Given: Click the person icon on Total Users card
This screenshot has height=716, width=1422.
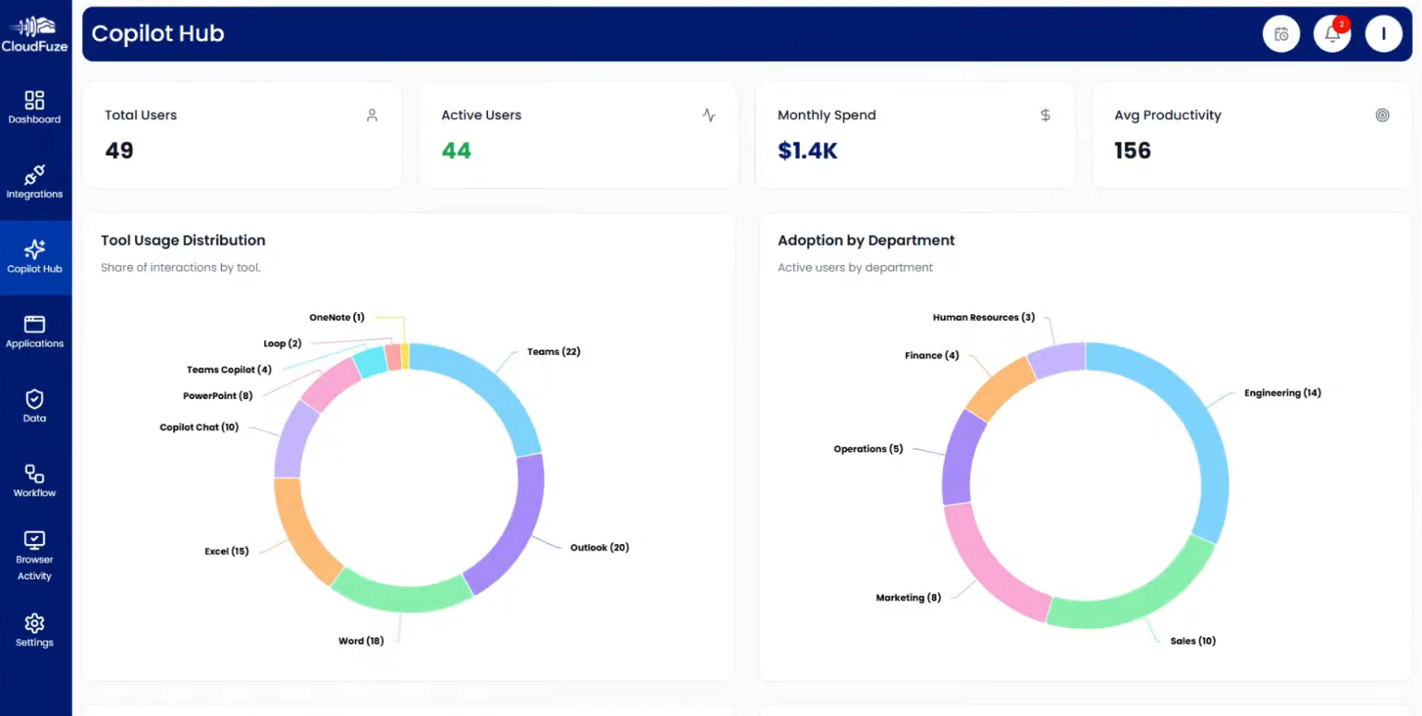Looking at the screenshot, I should coord(372,115).
